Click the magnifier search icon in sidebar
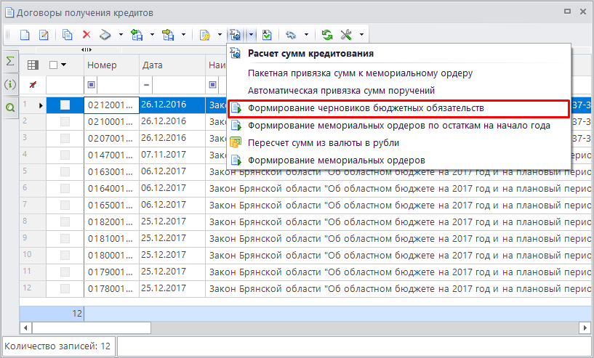The width and height of the screenshot is (594, 358). point(10,107)
